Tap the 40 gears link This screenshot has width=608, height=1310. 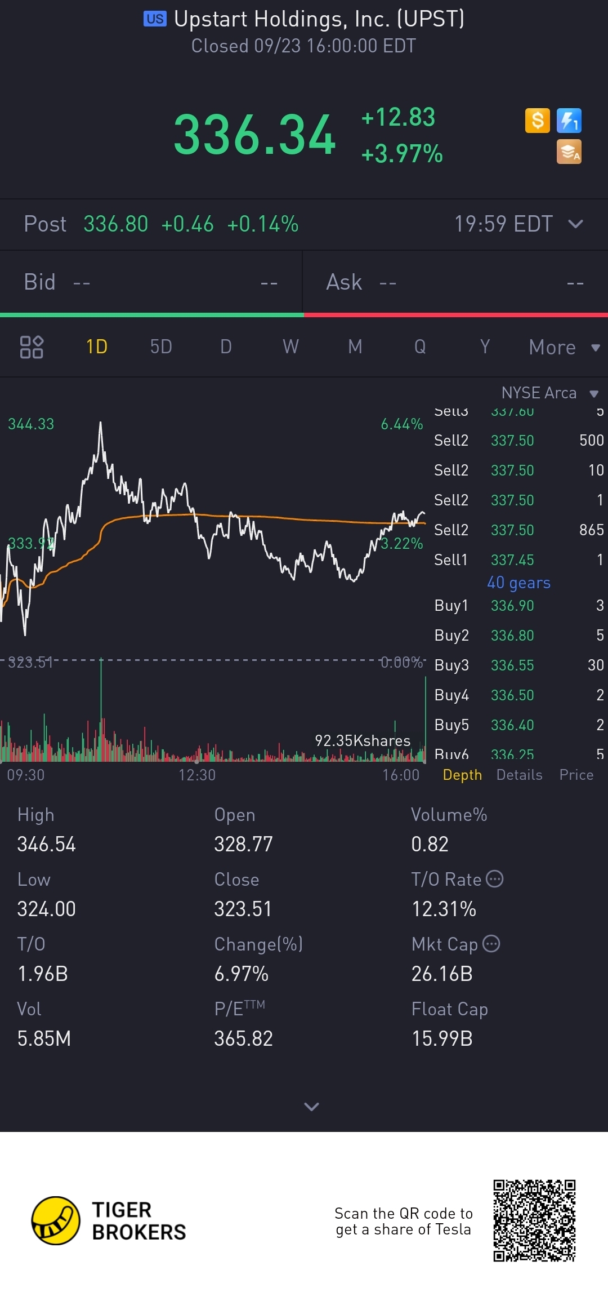click(x=518, y=583)
